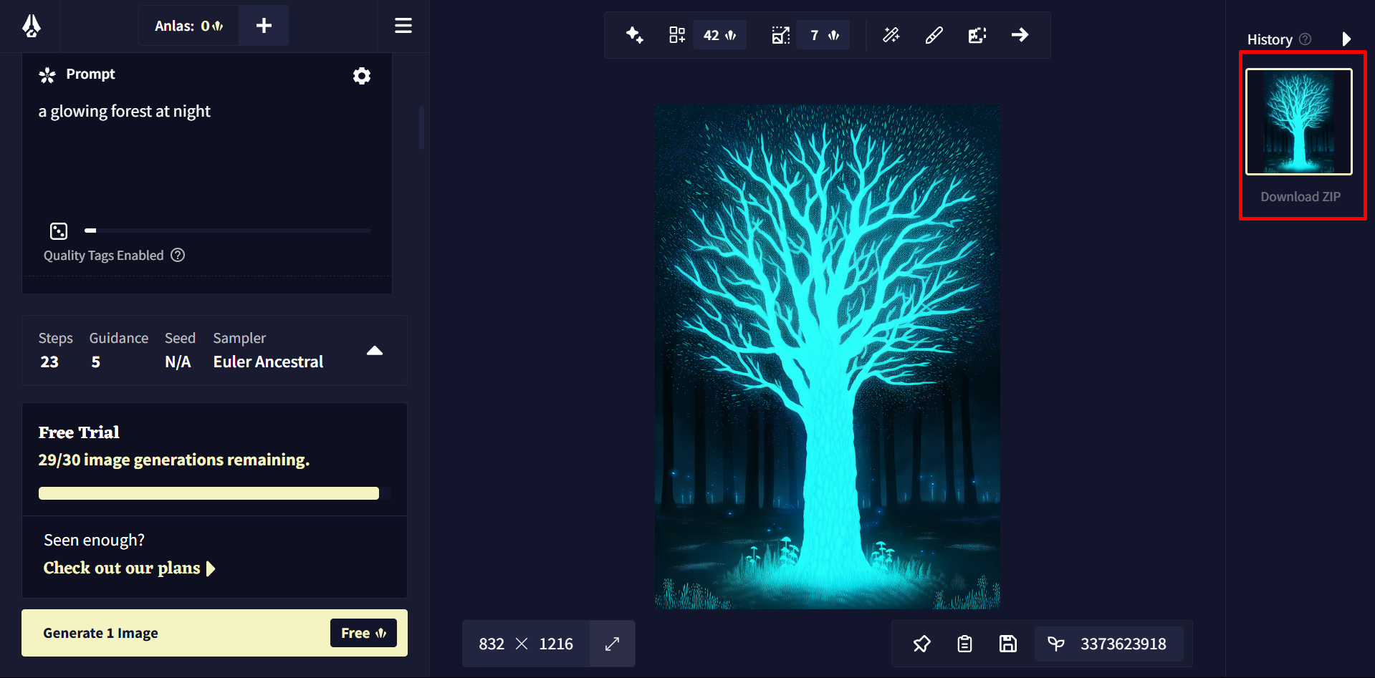The width and height of the screenshot is (1375, 678).
Task: Click the Seed value N/A
Action: 178,362
